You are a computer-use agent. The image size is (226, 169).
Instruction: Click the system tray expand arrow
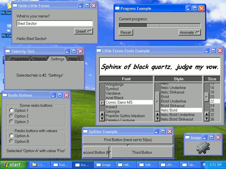[204, 165]
